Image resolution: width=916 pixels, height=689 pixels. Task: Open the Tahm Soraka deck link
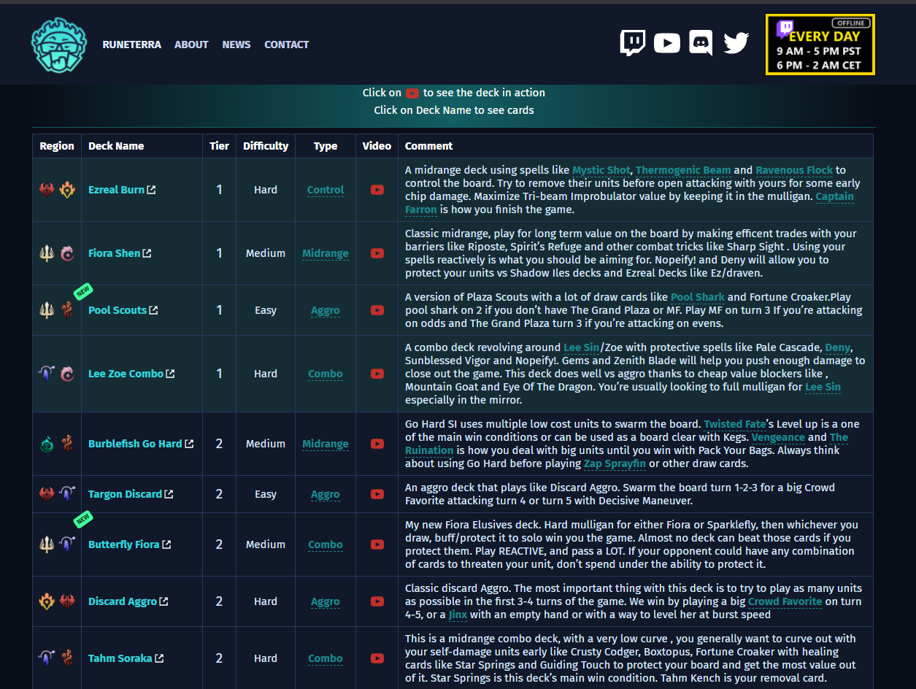click(x=120, y=658)
